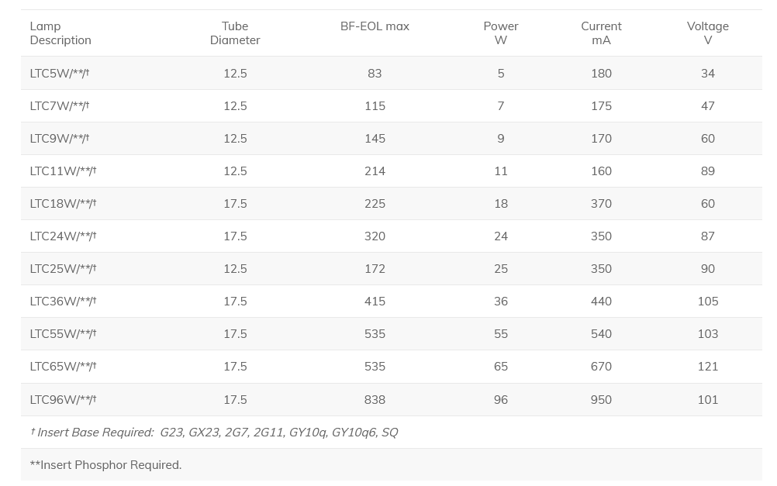Click BF-EOL value 320 in LTC24W row
Viewport: 777px width, 486px height.
tap(375, 236)
